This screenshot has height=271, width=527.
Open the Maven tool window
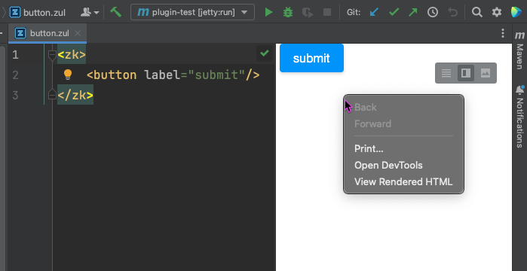click(519, 50)
